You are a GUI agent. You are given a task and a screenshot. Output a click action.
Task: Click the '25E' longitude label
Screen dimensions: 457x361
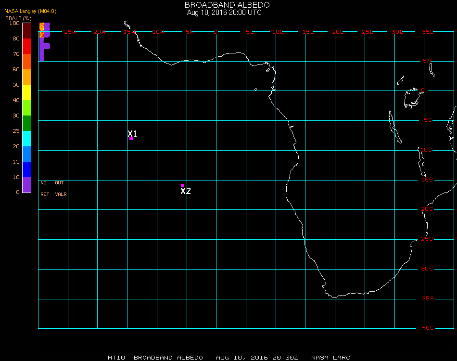coord(368,32)
